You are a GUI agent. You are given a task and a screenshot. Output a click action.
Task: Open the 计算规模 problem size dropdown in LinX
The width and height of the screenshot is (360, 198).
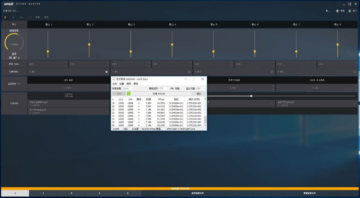click(128, 89)
